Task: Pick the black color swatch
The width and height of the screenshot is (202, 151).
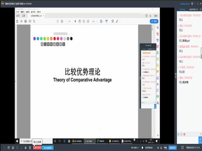Action: (71, 38)
